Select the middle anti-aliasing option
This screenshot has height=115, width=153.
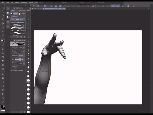coord(20,60)
